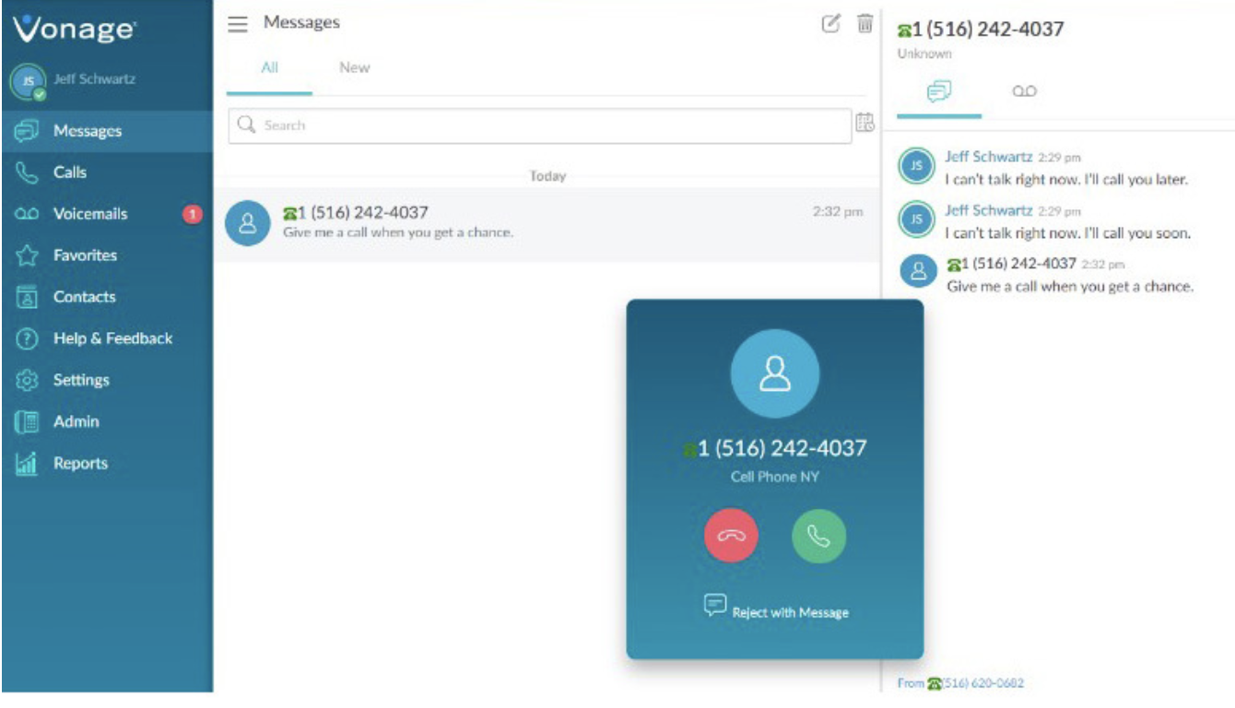Click the compose new message icon
The width and height of the screenshot is (1235, 708).
coord(830,24)
